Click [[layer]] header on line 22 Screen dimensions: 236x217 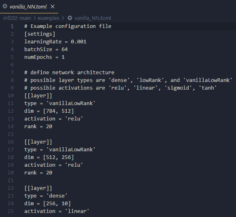coord(38,188)
